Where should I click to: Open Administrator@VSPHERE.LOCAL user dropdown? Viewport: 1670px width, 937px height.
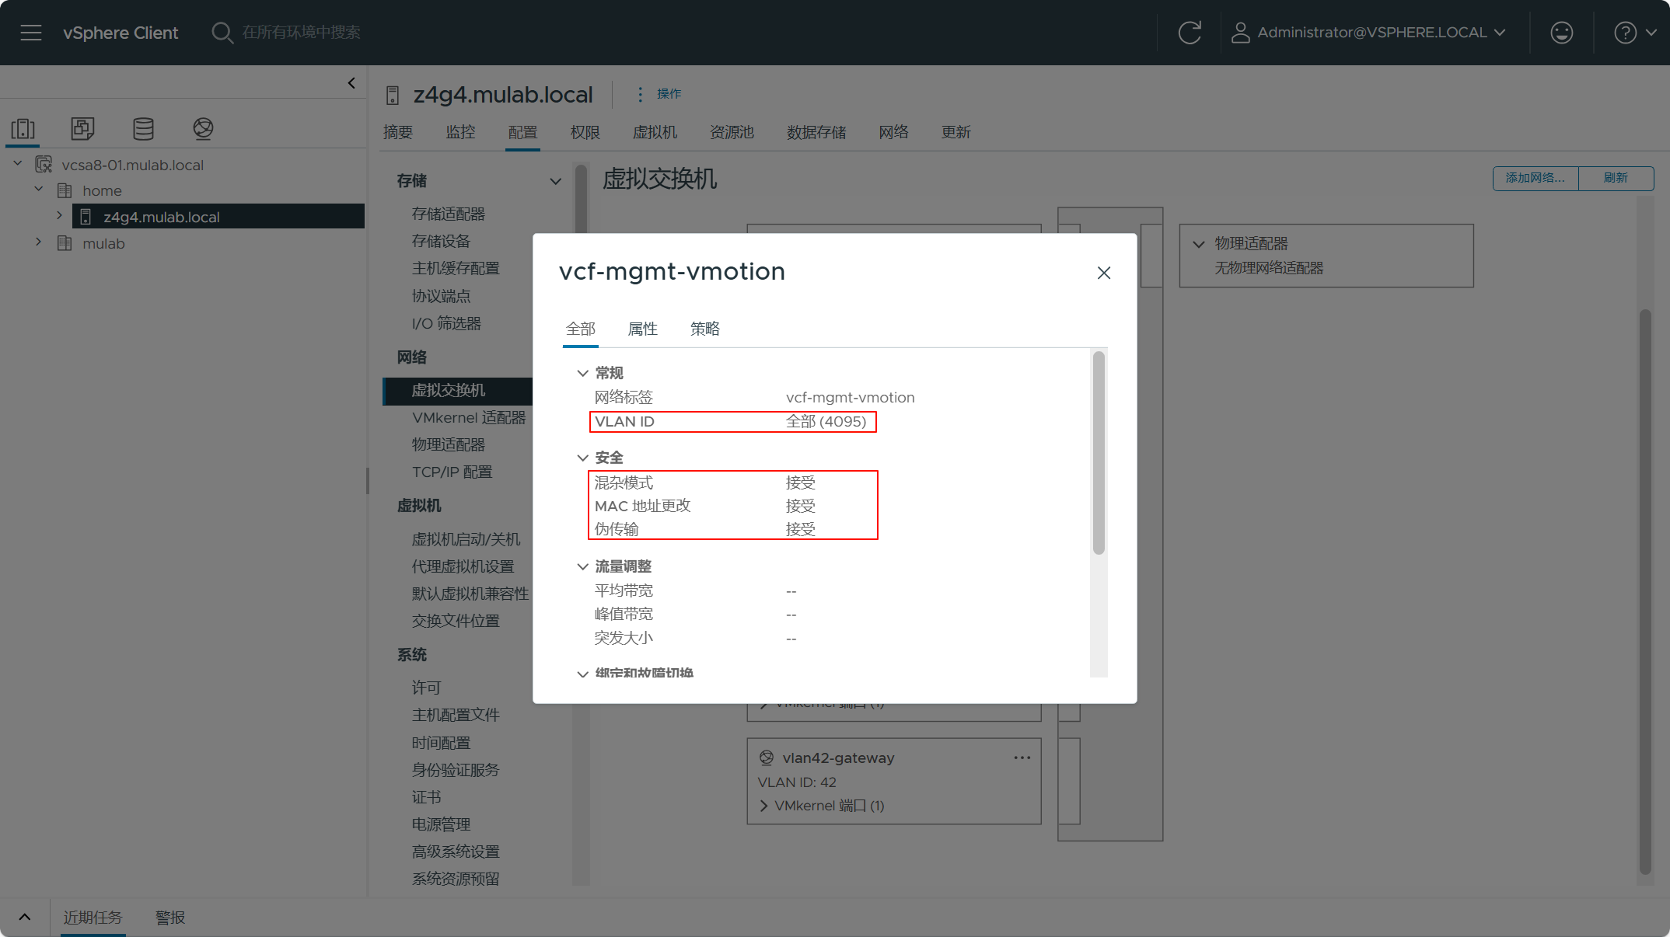(1370, 33)
